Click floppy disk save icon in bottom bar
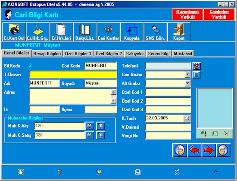 pyautogui.click(x=138, y=172)
